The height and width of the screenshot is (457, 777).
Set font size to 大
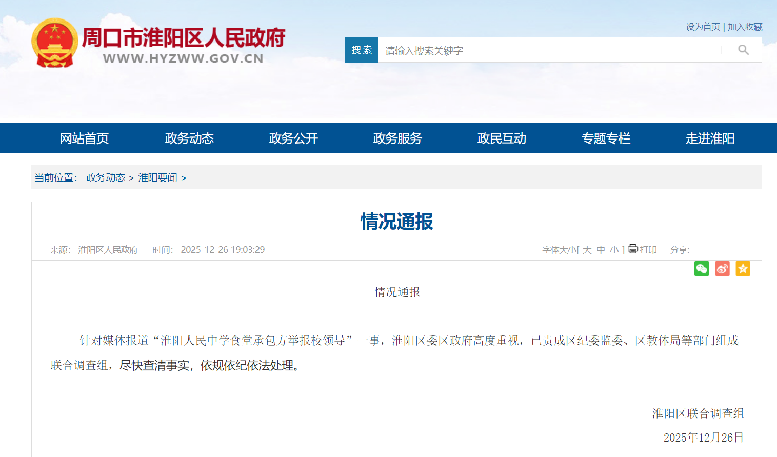click(587, 250)
